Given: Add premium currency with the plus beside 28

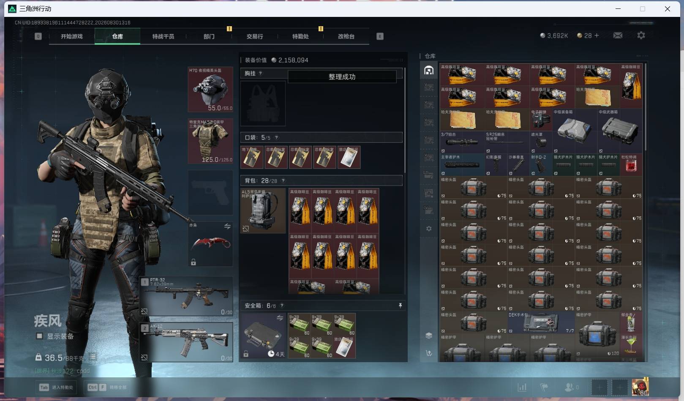Looking at the screenshot, I should [597, 35].
